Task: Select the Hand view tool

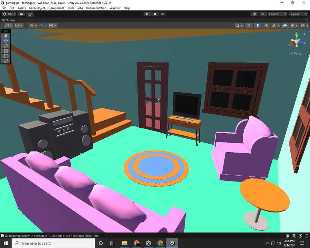Action: (x=6, y=35)
